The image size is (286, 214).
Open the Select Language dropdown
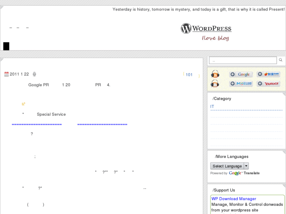(229, 166)
